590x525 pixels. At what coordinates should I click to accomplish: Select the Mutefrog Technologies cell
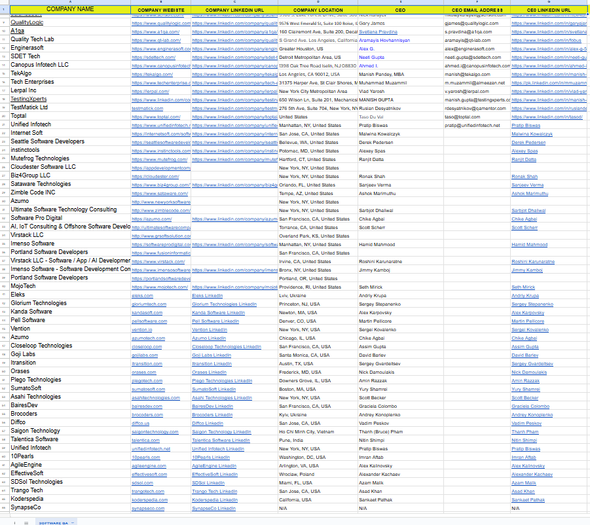tap(70, 158)
